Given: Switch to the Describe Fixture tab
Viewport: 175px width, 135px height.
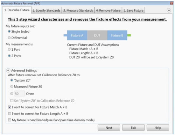Looking at the screenshot, I should click(x=17, y=10).
